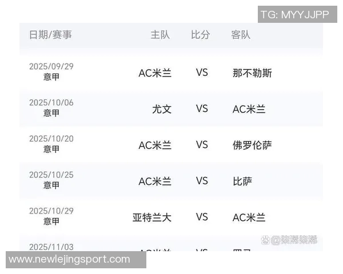Click the 2025/10/20 match date
The height and width of the screenshot is (274, 343).
tap(51, 139)
